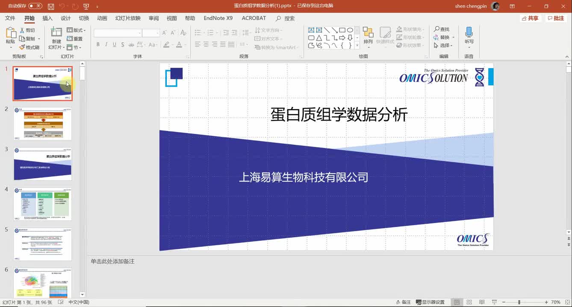Viewport: 572px width, 307px height.
Task: Click the Replace (替换) button
Action: tap(442, 37)
